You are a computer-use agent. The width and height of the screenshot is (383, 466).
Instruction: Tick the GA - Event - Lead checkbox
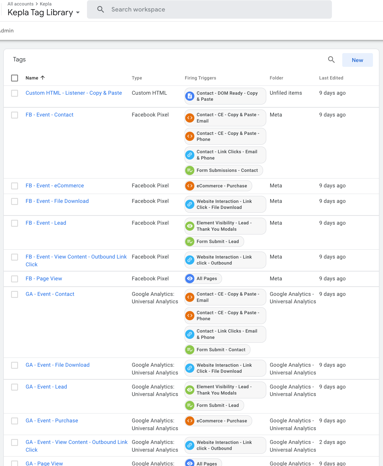tap(15, 387)
